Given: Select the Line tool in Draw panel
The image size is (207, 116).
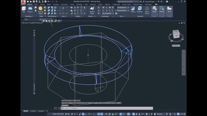Looking at the screenshot, I should point(63,11).
